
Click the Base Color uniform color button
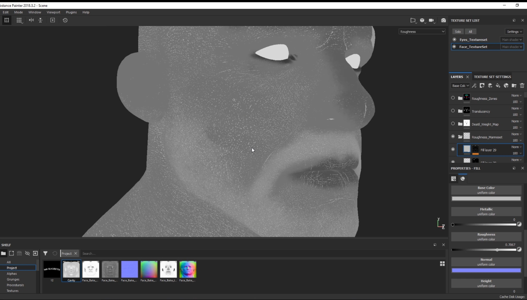486,190
